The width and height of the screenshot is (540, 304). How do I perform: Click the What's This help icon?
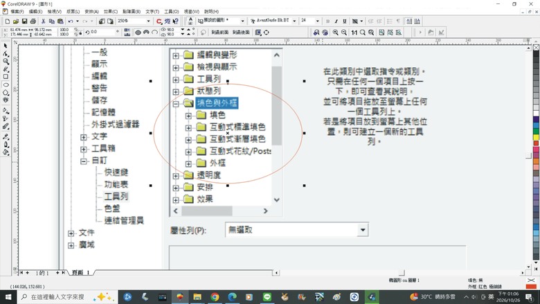[176, 21]
